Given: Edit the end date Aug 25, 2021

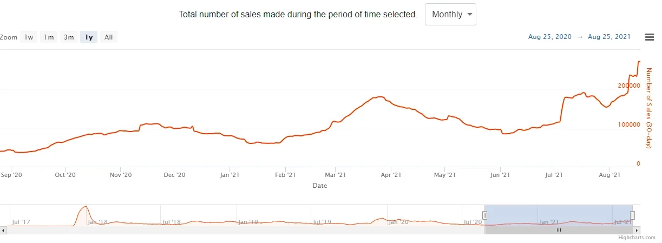Looking at the screenshot, I should coord(609,37).
